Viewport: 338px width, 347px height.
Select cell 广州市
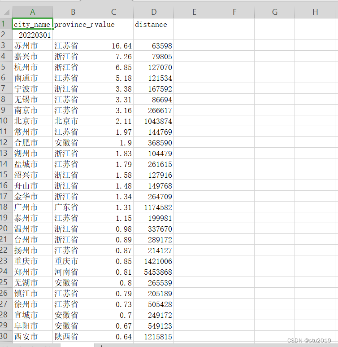pos(32,207)
